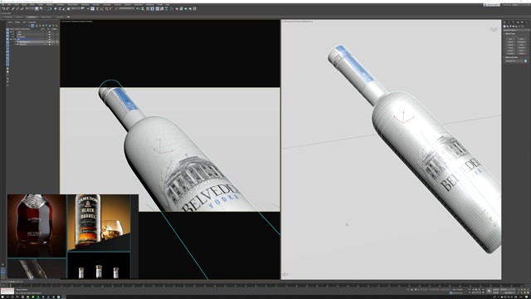The height and width of the screenshot is (299, 531).
Task: Select the Move transform tool
Action: (56, 8)
